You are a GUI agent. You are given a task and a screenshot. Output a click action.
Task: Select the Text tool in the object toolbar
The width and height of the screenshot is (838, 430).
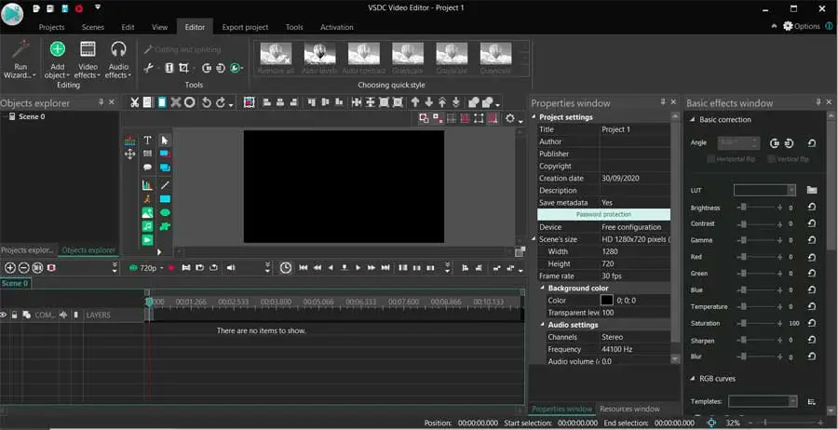pyautogui.click(x=147, y=141)
